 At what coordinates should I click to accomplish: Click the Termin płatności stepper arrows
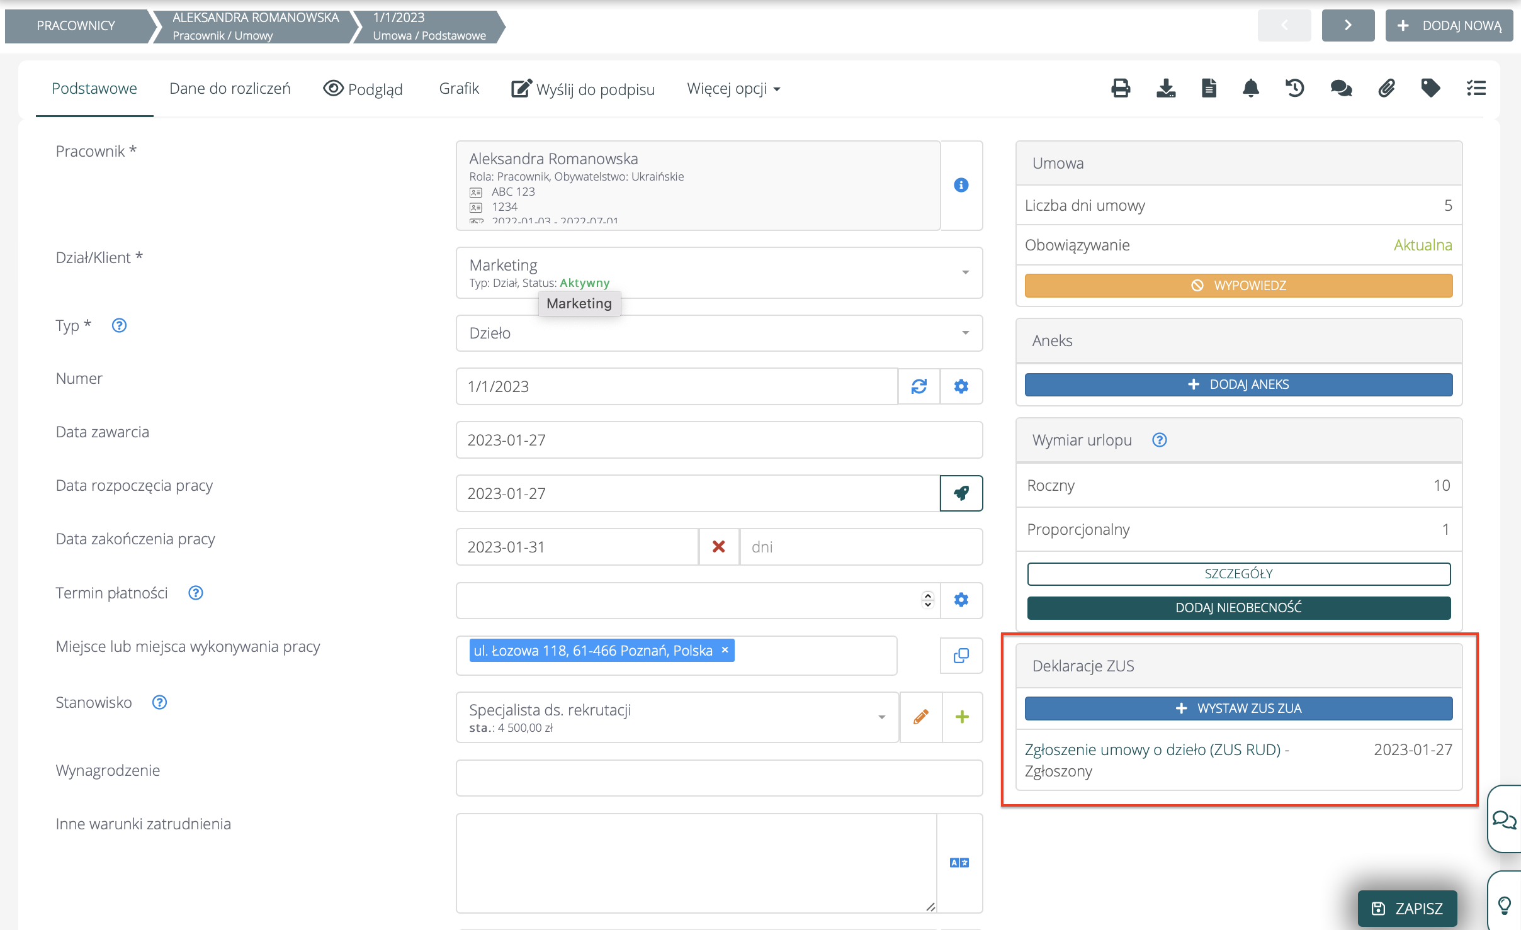[x=927, y=600]
